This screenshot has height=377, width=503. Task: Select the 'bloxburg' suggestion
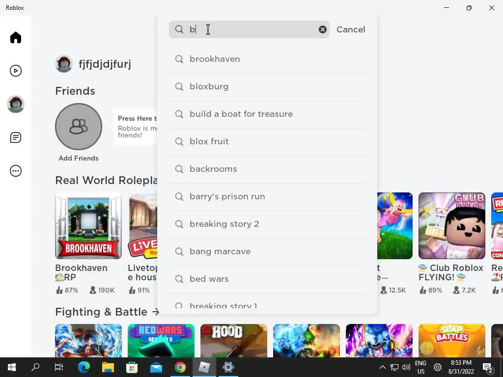(267, 86)
